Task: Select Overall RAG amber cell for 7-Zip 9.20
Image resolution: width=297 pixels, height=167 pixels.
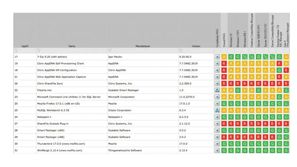Action: point(224,57)
